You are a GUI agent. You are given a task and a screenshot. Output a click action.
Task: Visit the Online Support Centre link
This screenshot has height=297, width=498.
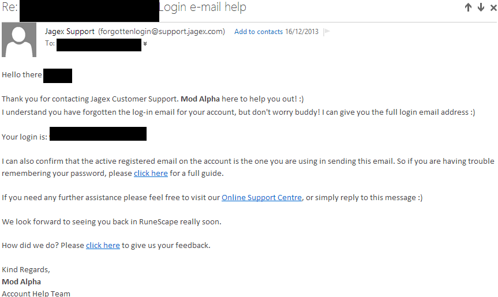261,197
